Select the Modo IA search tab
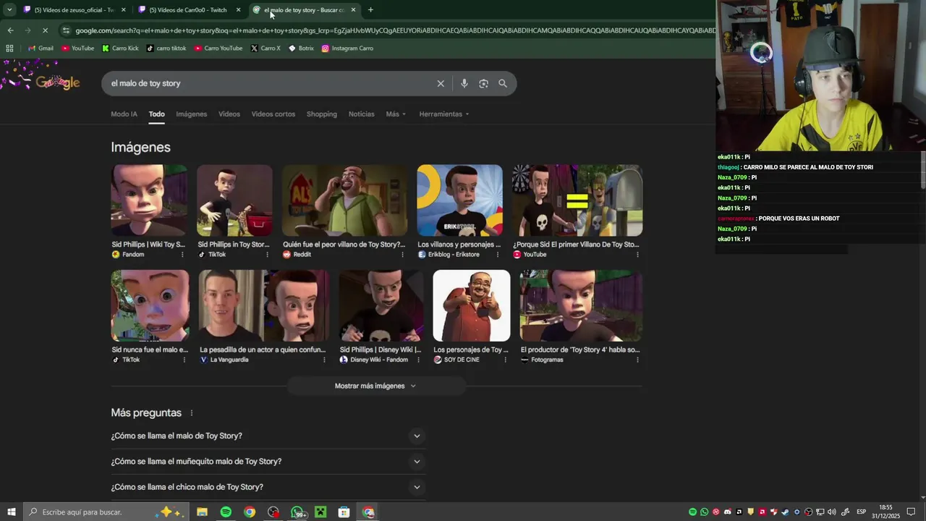This screenshot has width=926, height=521. (124, 114)
